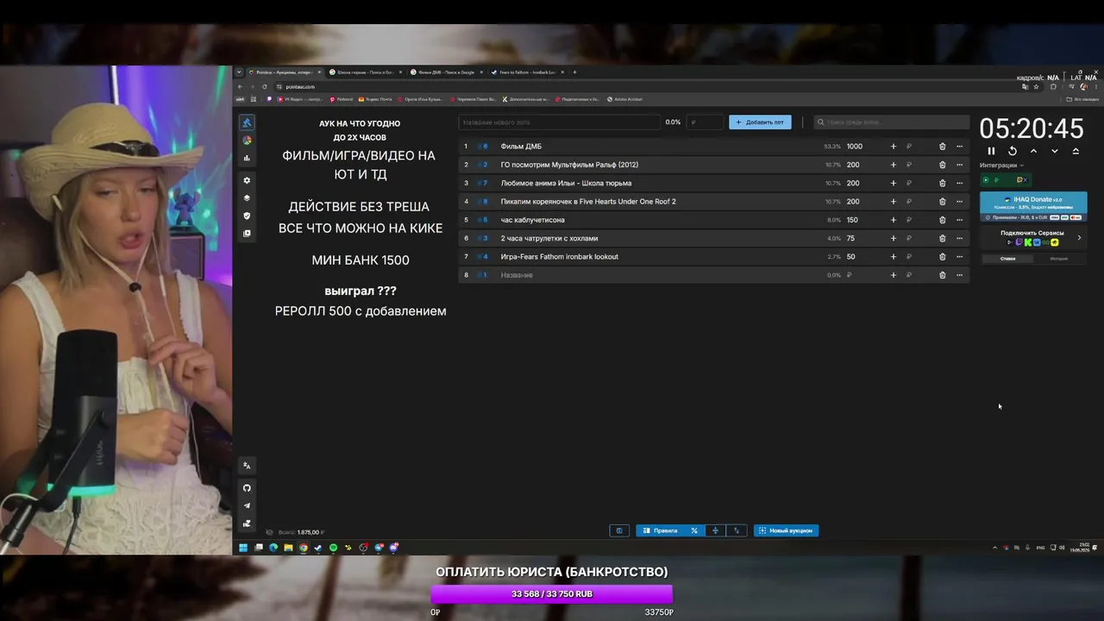Open the Adobe Acrobat bookmark
The image size is (1104, 621).
624,99
